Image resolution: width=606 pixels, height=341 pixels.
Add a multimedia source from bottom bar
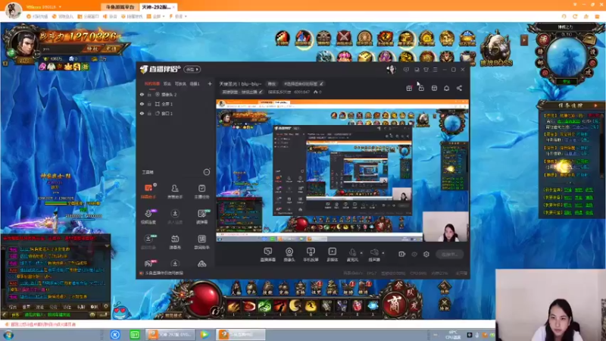point(332,255)
